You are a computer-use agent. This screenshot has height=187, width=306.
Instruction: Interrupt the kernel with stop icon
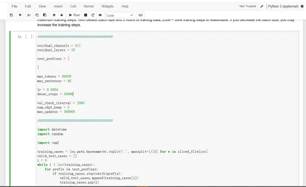coord(85,15)
